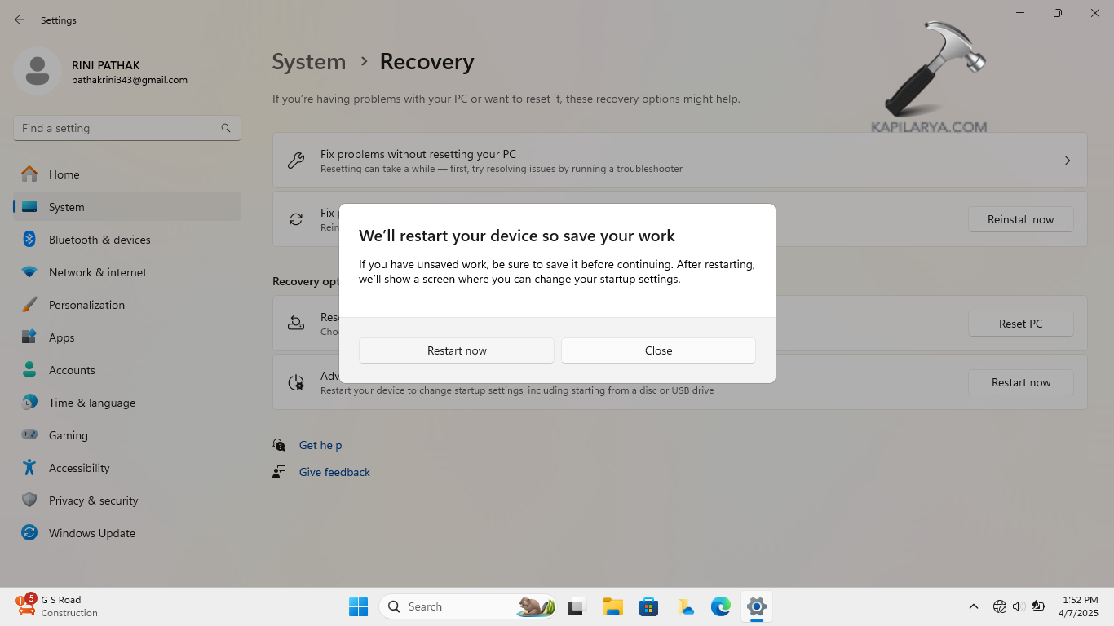Close the restart confirmation dialog
Screen dimensions: 1114x626
[x=658, y=350]
